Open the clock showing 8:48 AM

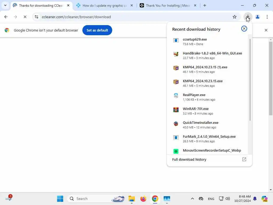(242, 199)
